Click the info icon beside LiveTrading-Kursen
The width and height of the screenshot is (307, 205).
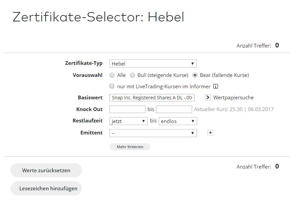pyautogui.click(x=216, y=86)
